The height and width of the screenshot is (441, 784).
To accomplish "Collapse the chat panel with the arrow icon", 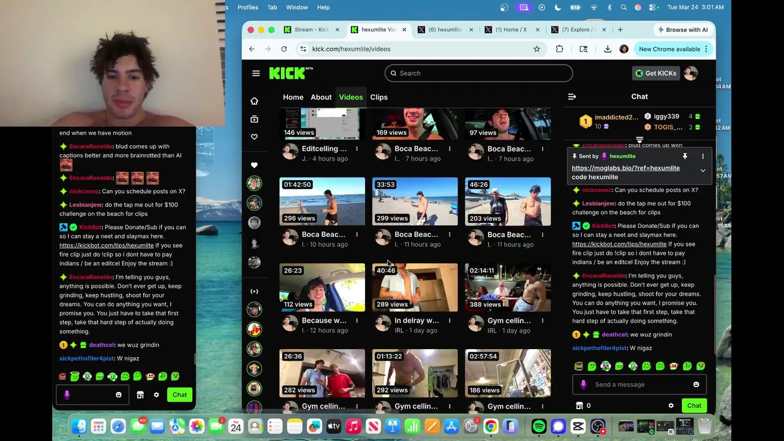I will point(572,97).
